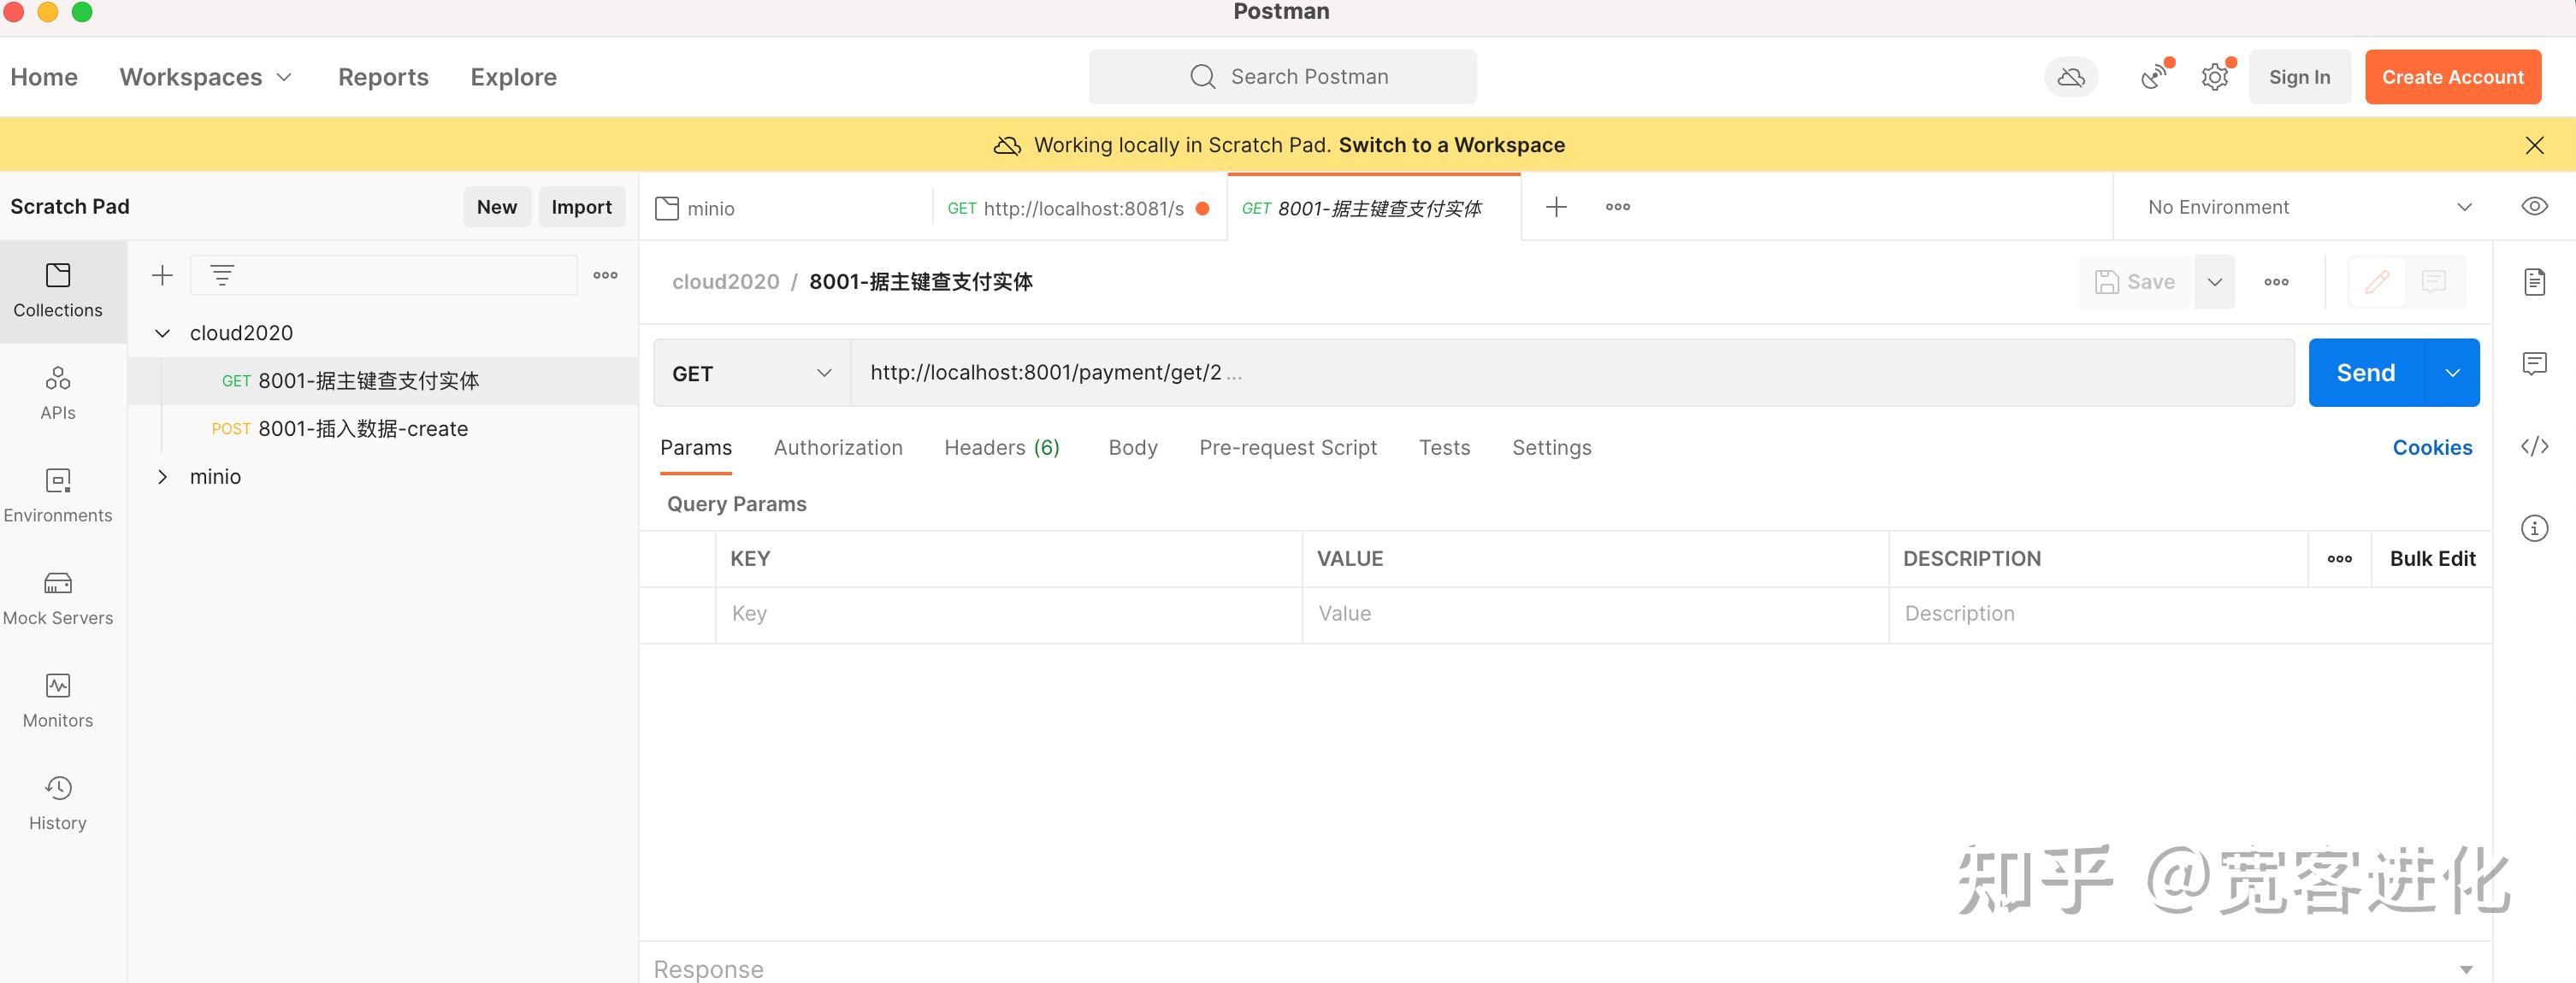Viewport: 2576px width, 983px height.
Task: Click the query param Description field
Action: tap(2190, 614)
